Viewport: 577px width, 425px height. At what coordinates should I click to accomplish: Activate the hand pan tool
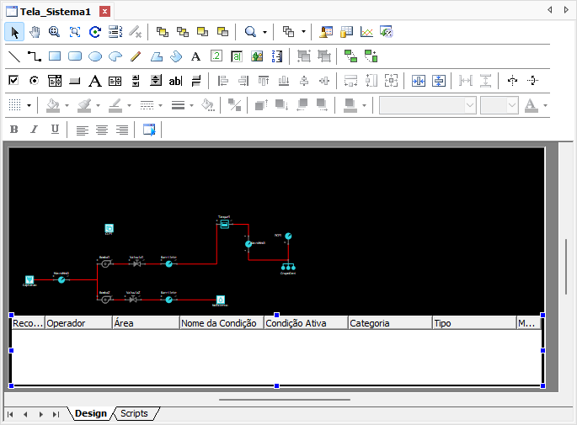(x=35, y=32)
